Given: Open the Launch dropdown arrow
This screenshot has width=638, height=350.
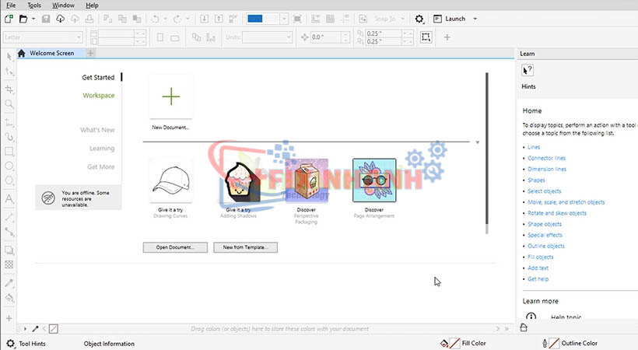Looking at the screenshot, I should click(x=475, y=19).
